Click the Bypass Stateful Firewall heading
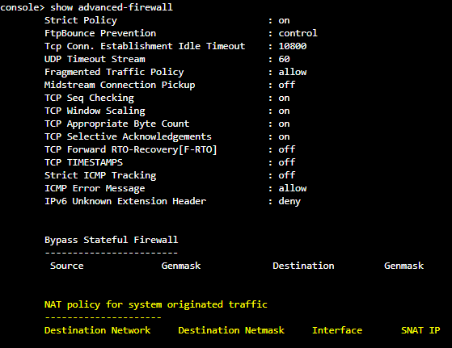 point(112,240)
